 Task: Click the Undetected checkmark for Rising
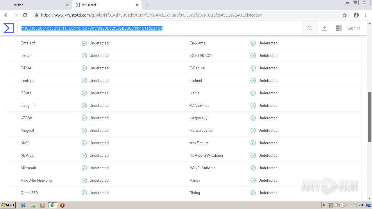point(253,193)
